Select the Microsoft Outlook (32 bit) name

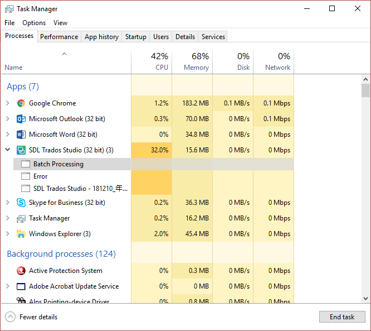pyautogui.click(x=67, y=119)
